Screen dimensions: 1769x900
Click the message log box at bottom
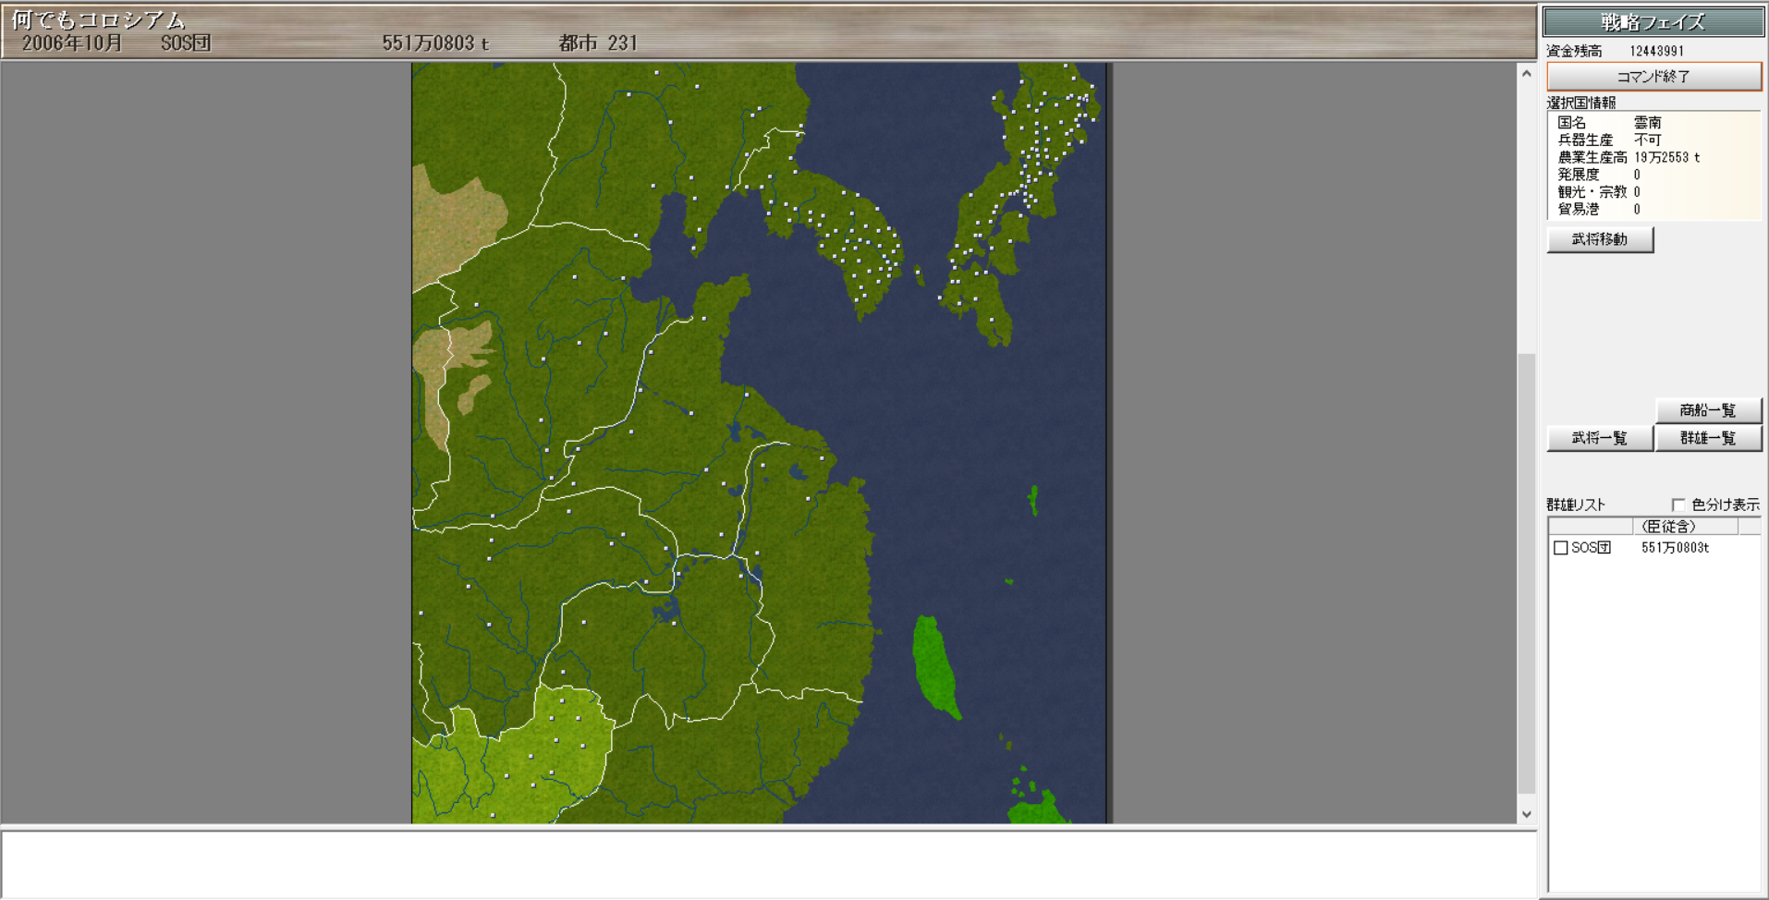point(767,864)
